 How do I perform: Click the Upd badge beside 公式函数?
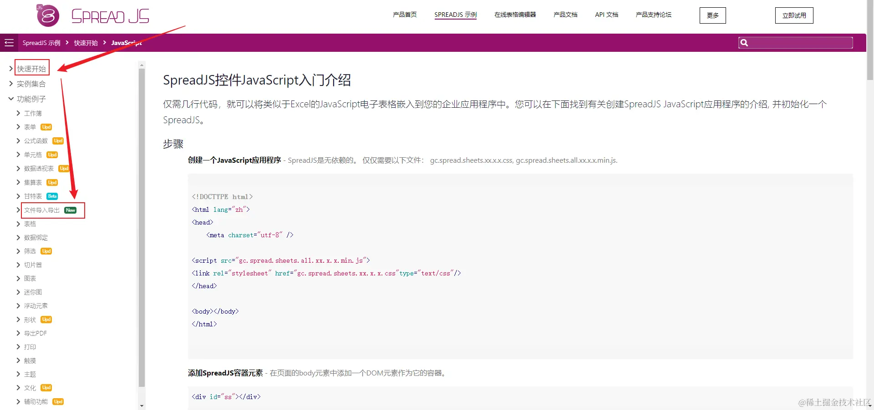(58, 141)
